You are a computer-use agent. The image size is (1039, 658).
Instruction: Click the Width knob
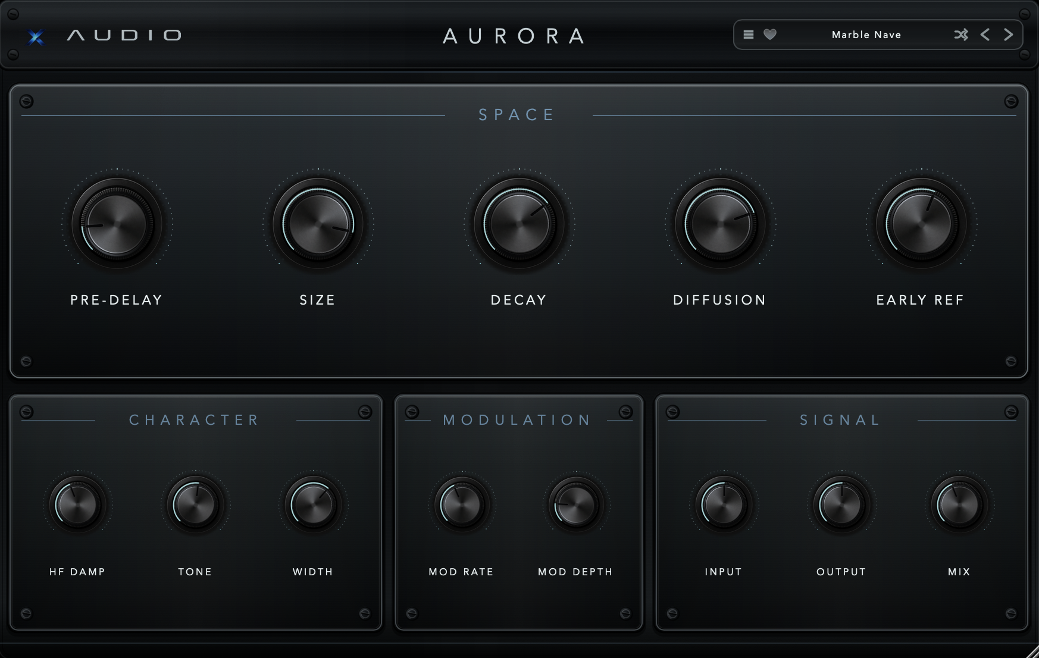(313, 505)
